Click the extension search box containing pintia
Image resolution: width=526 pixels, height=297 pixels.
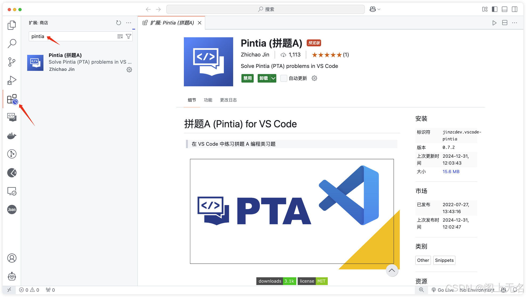[72, 36]
